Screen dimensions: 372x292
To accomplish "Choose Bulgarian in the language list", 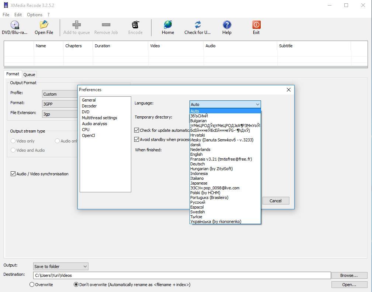I will [225, 121].
